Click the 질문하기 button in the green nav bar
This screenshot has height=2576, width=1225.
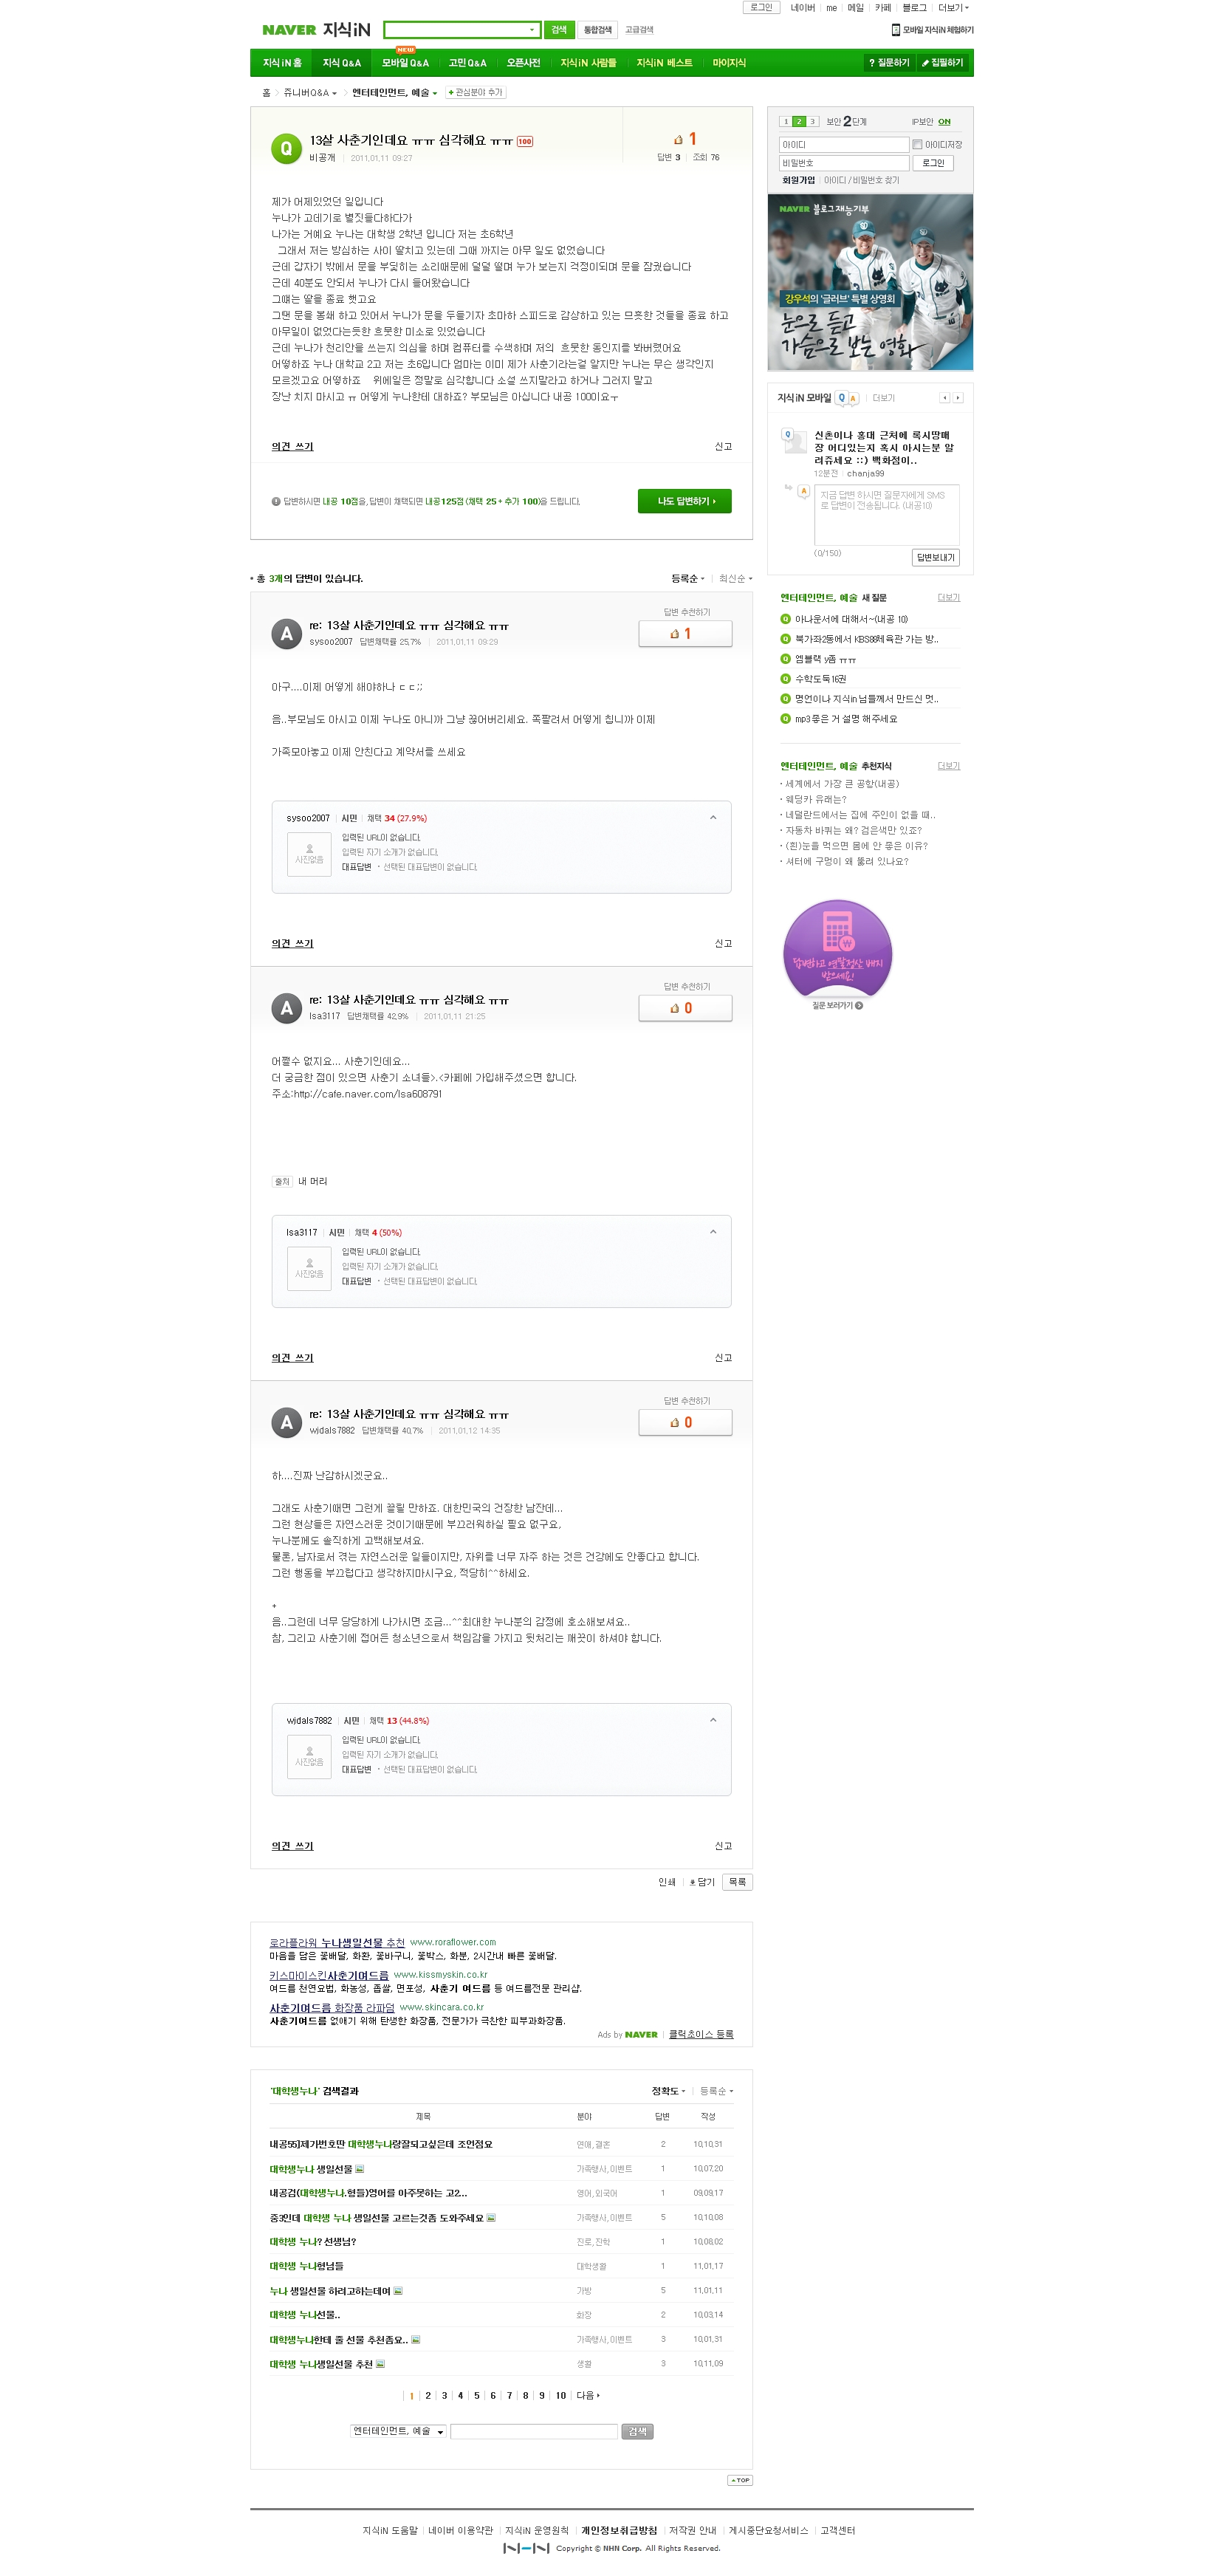tap(888, 63)
